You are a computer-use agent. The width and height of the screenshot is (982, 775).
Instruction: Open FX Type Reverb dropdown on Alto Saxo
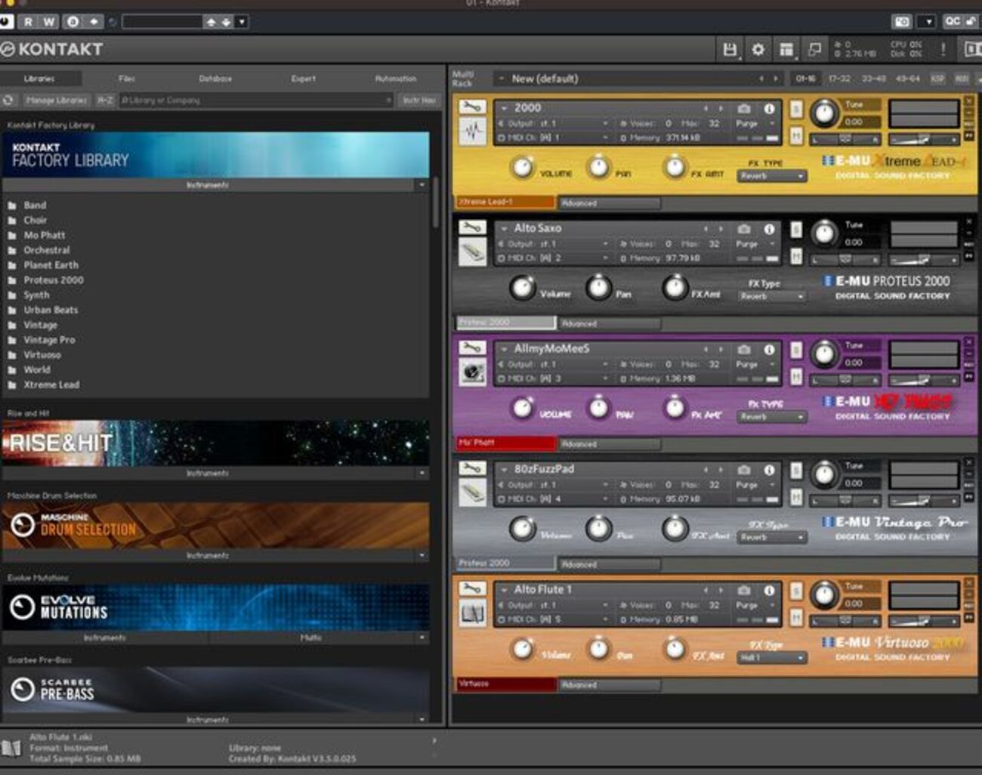coord(772,296)
